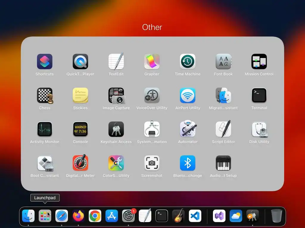Launch Font Book
This screenshot has height=228, width=305.
coord(223,62)
